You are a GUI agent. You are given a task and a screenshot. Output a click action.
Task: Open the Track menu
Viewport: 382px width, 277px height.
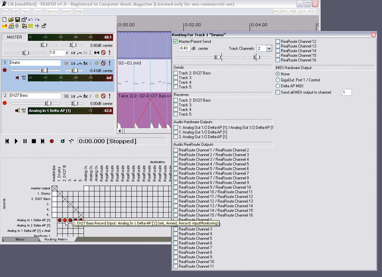(37, 11)
